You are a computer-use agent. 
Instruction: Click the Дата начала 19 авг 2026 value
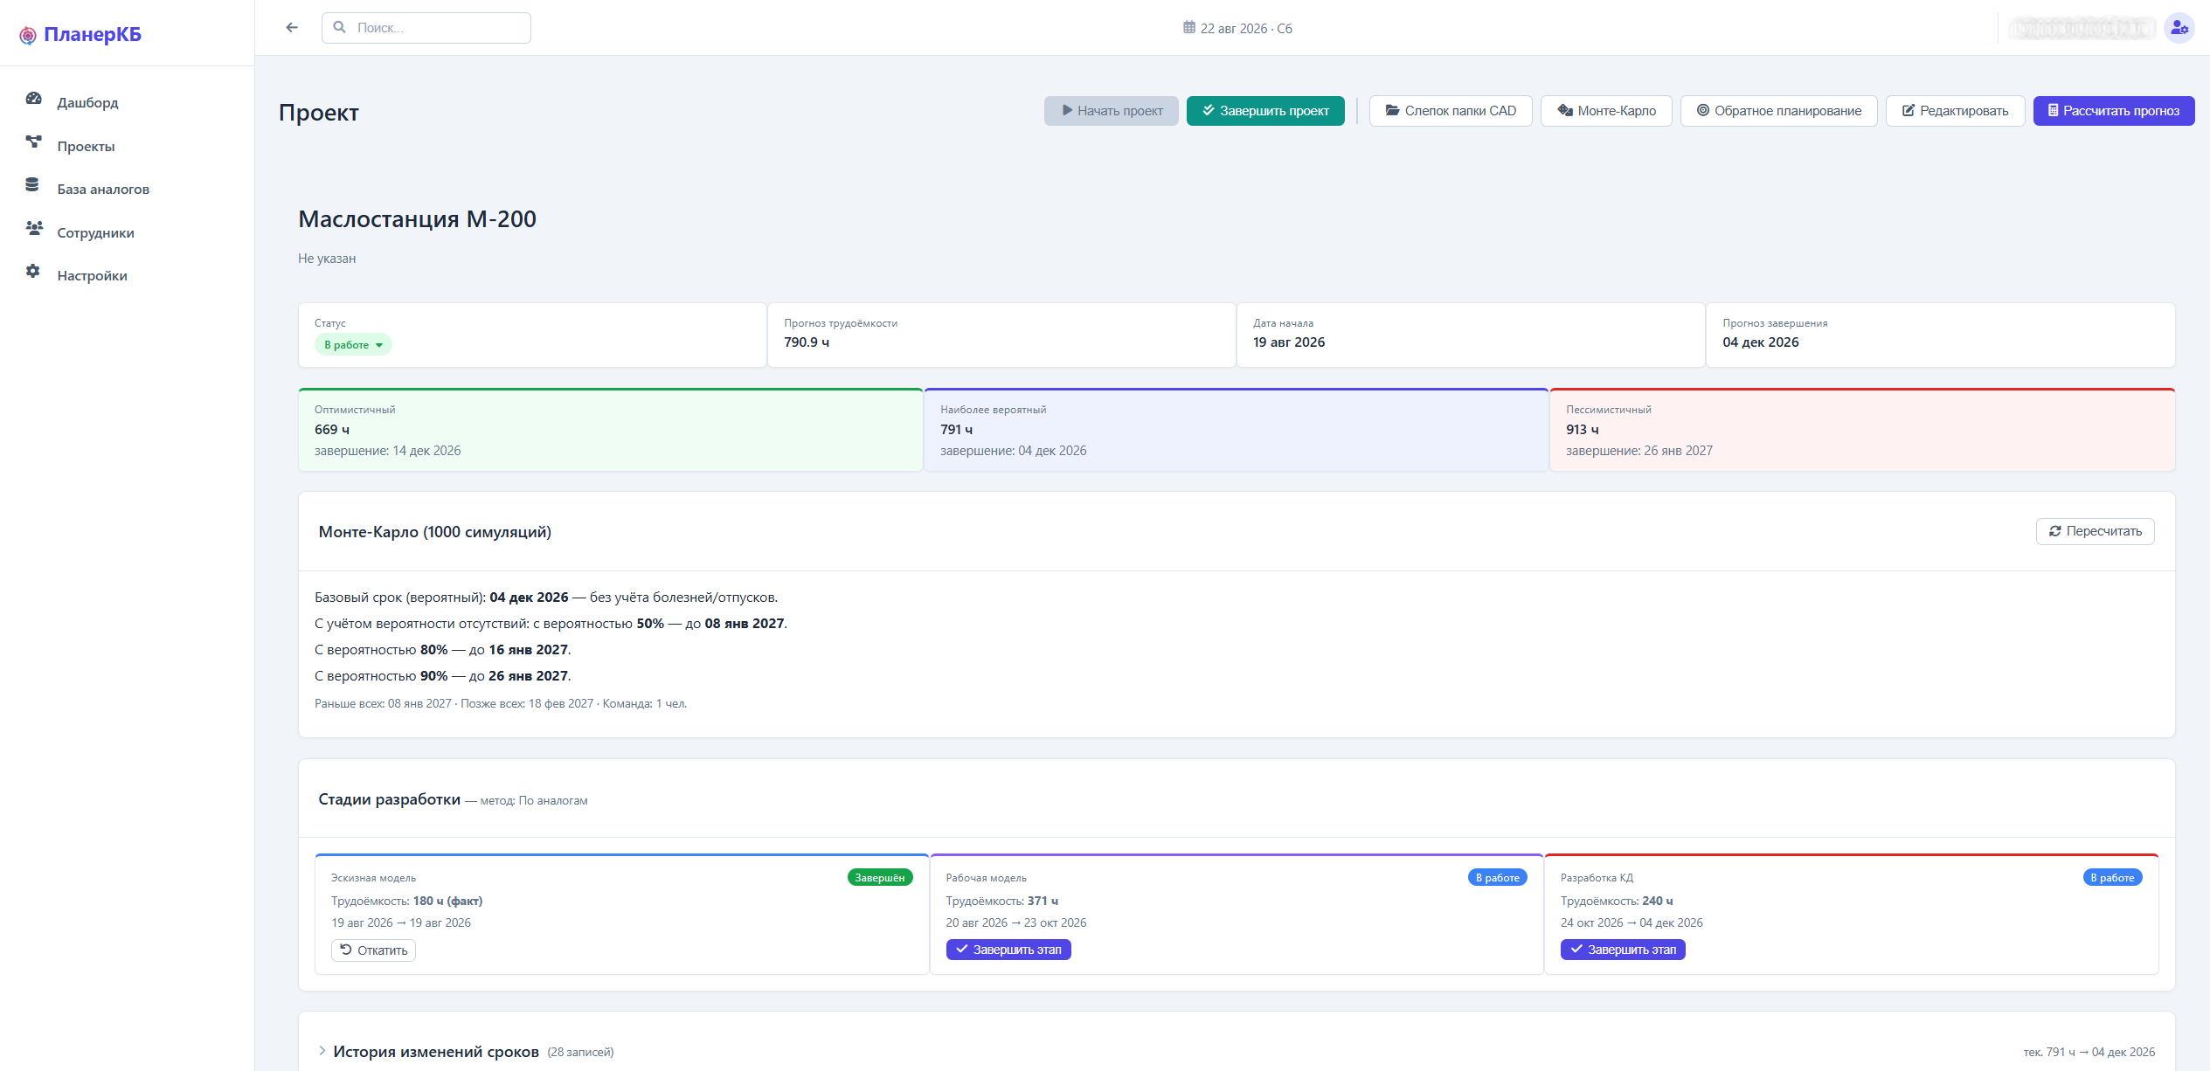click(1289, 342)
